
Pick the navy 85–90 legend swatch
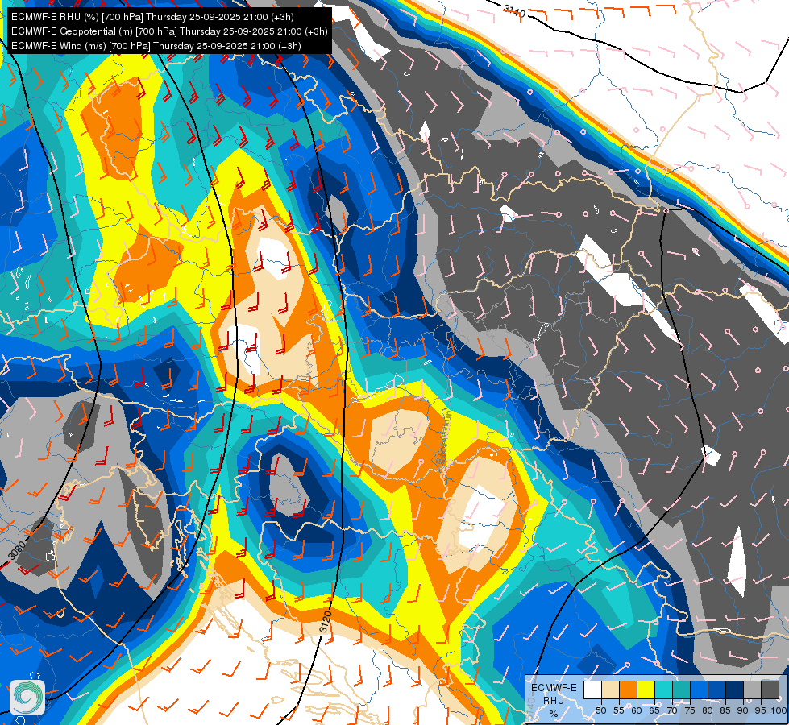coord(735,690)
